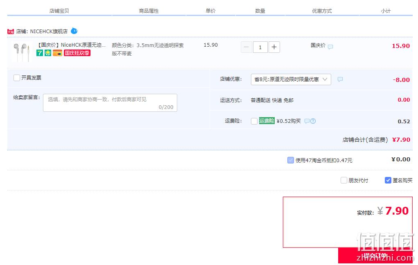Click the 颜色分类：3.5mm无迹透明探索版不带麦 attribute text
The width and height of the screenshot is (418, 265).
coord(148,49)
